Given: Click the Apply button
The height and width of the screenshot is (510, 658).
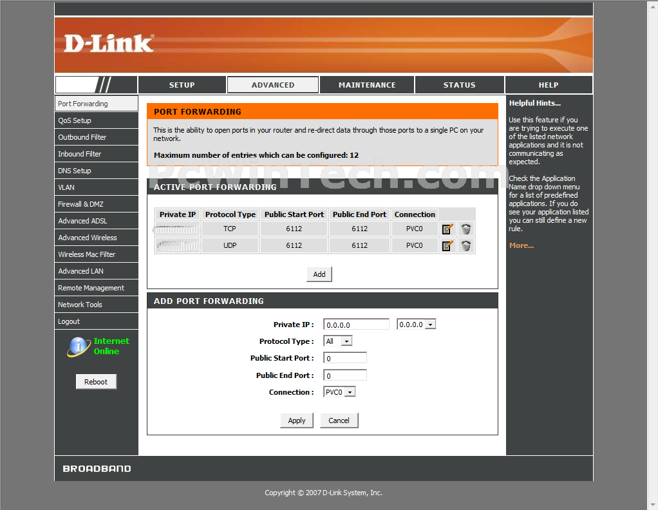Looking at the screenshot, I should pos(297,420).
